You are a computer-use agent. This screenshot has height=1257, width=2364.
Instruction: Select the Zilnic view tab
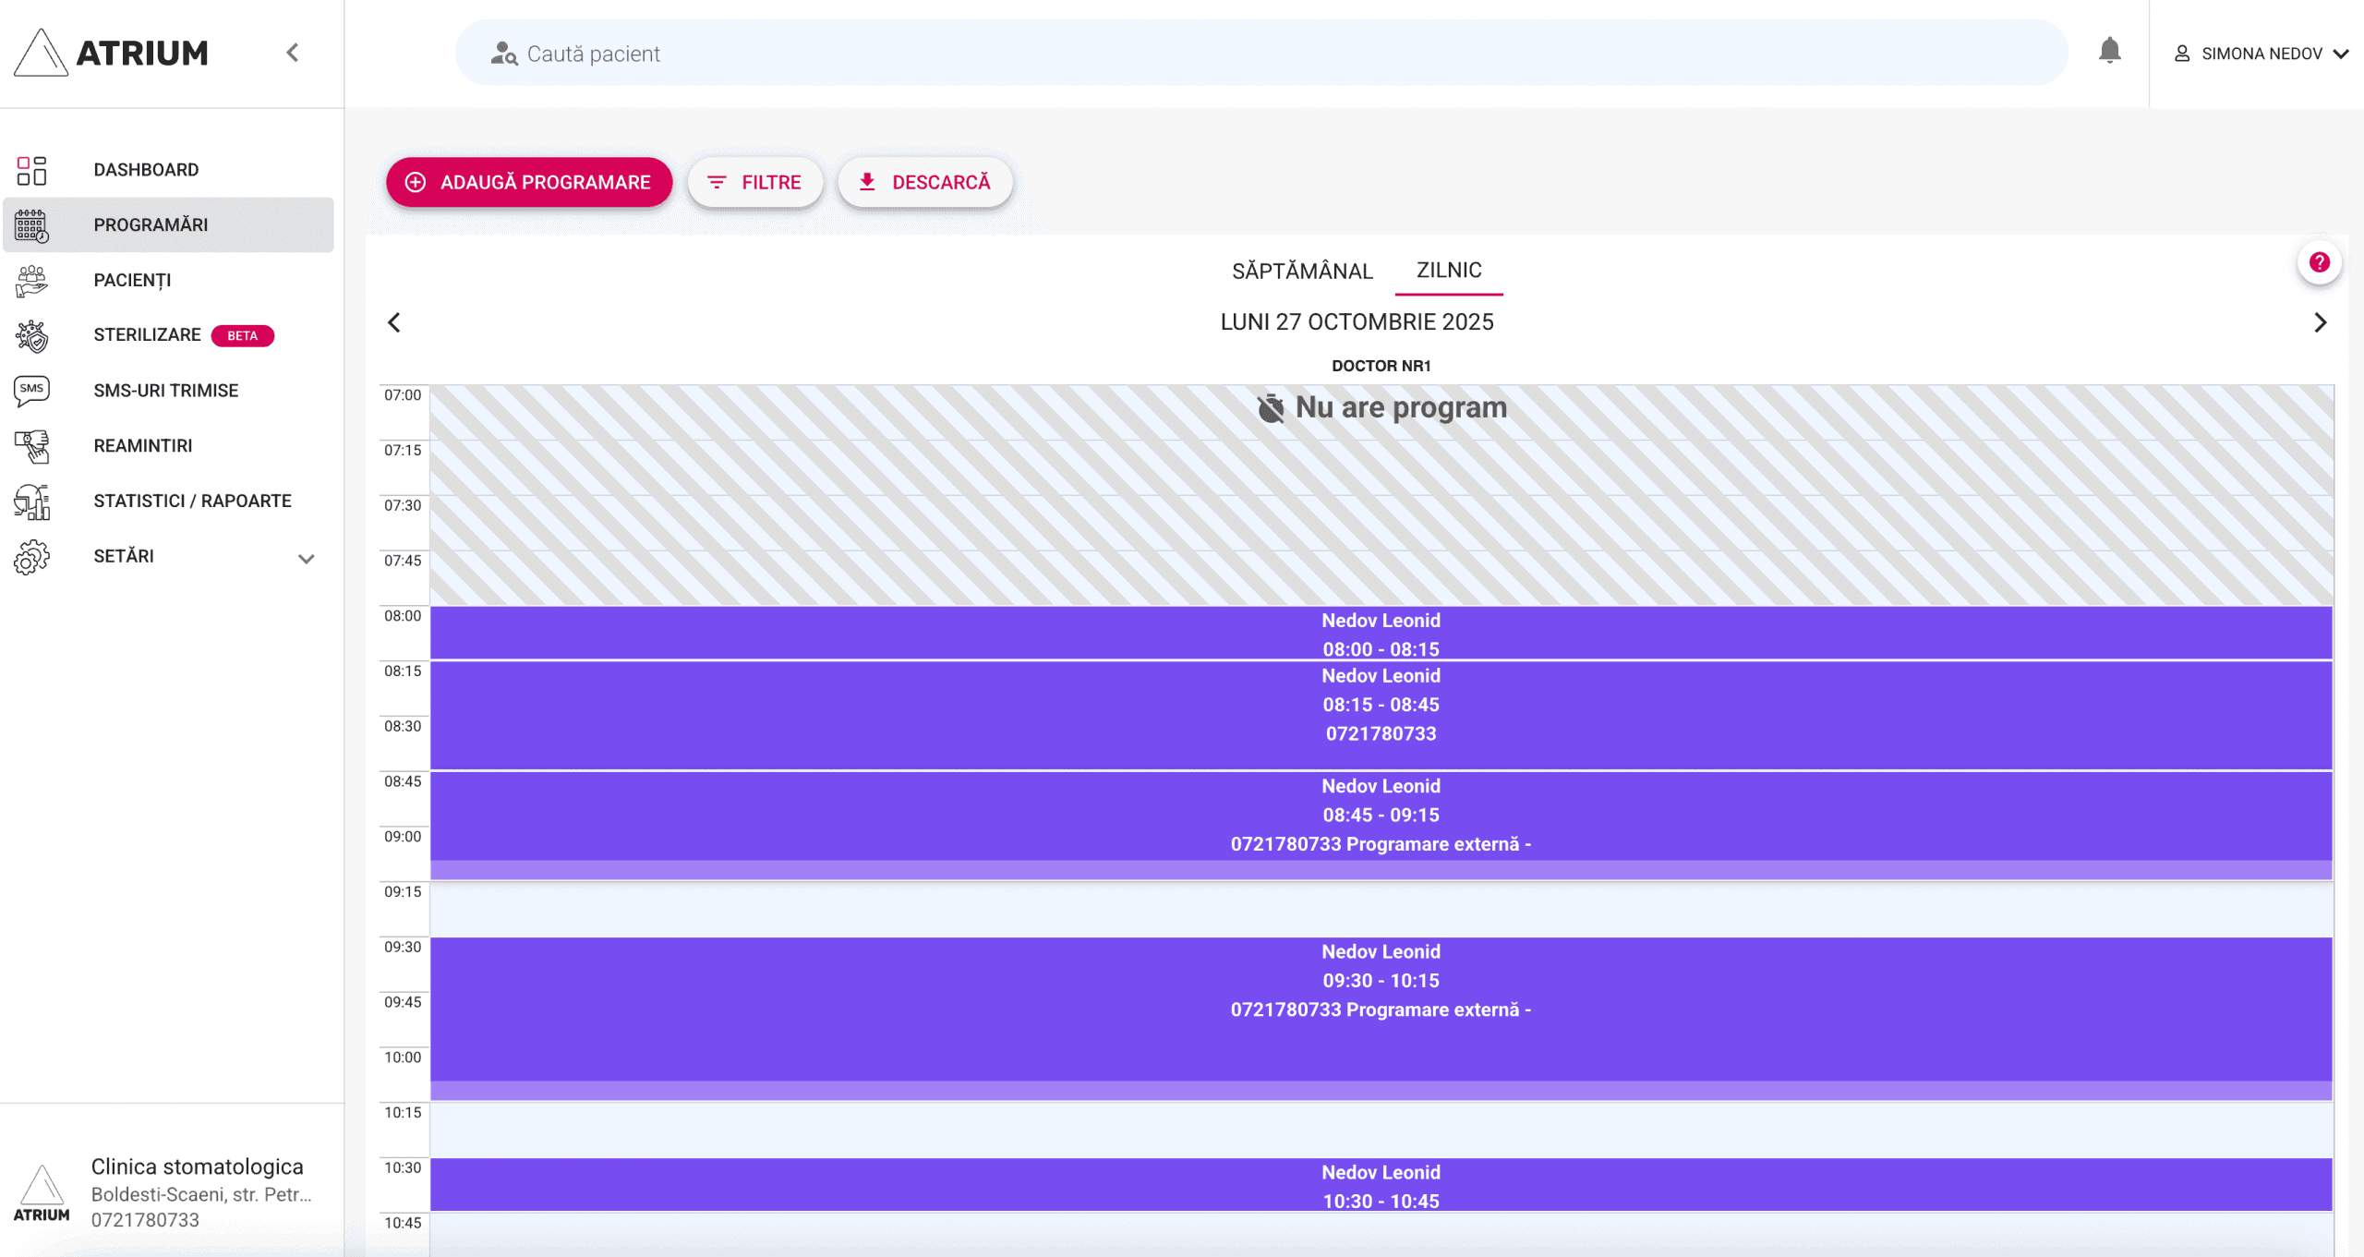(x=1449, y=271)
